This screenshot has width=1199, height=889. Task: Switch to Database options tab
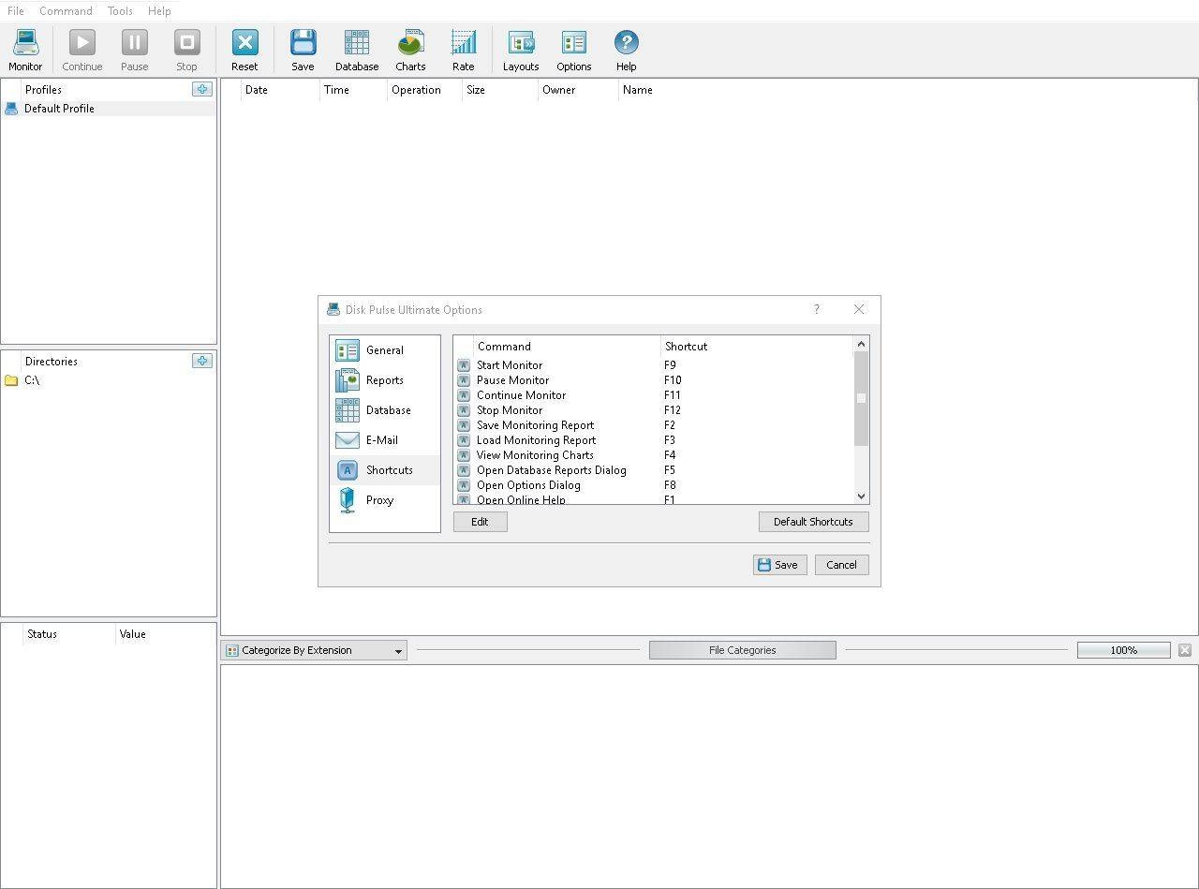point(384,410)
